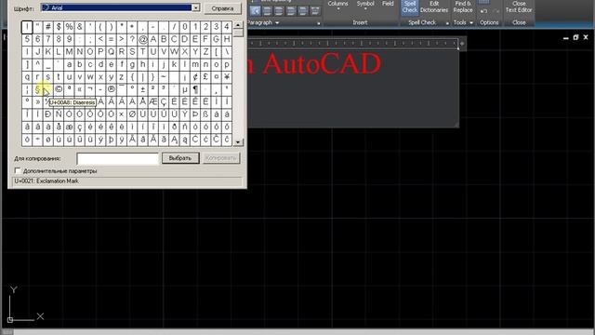The image size is (595, 335).
Task: Select the $ dollar sign character
Action: pos(59,27)
